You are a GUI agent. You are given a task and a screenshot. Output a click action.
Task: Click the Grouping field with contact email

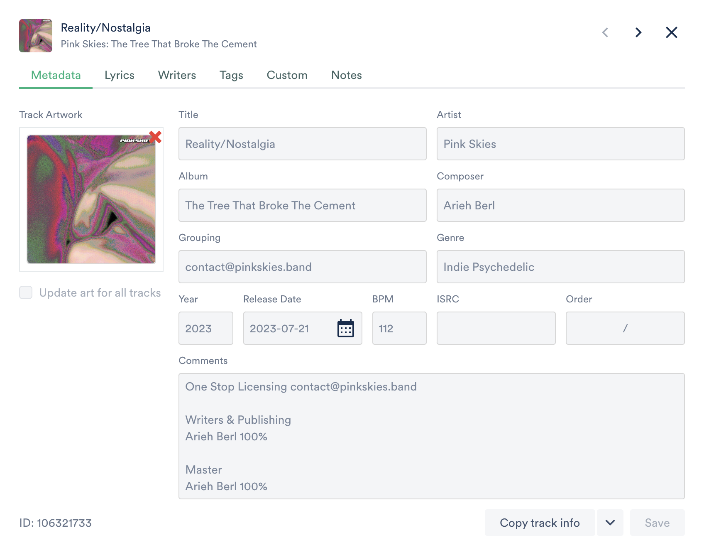click(302, 267)
